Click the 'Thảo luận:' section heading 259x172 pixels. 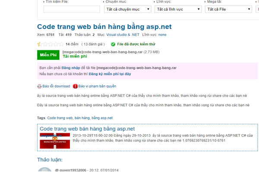click(50, 160)
